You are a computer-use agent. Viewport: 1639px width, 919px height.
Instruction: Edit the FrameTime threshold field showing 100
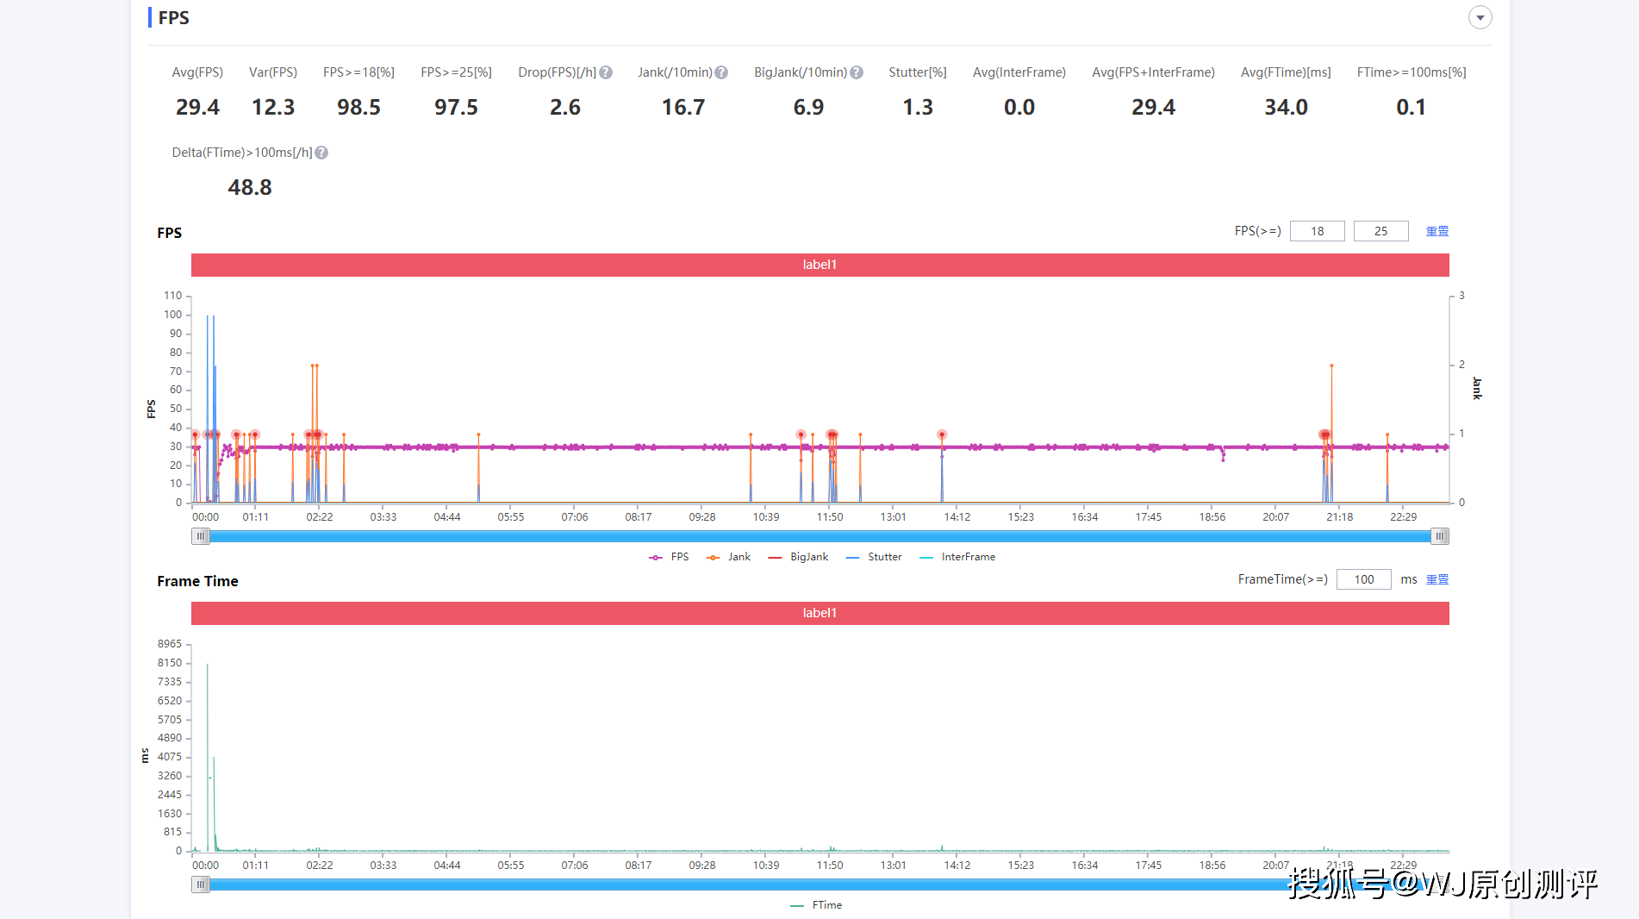(x=1363, y=579)
